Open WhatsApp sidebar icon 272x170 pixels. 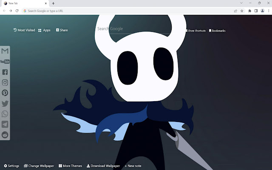point(5,114)
